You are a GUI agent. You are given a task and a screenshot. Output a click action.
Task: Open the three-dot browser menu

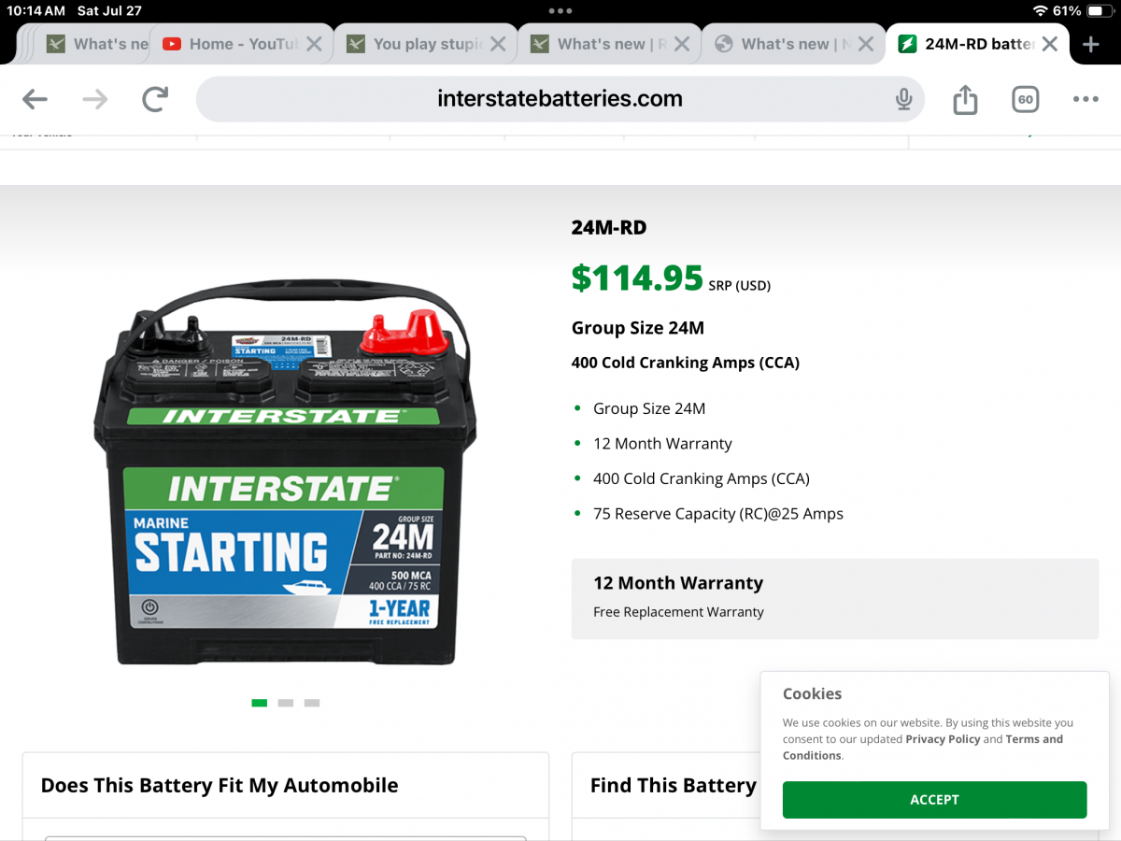coord(1086,99)
